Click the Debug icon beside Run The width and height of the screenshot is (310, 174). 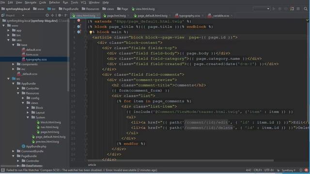pos(280,9)
